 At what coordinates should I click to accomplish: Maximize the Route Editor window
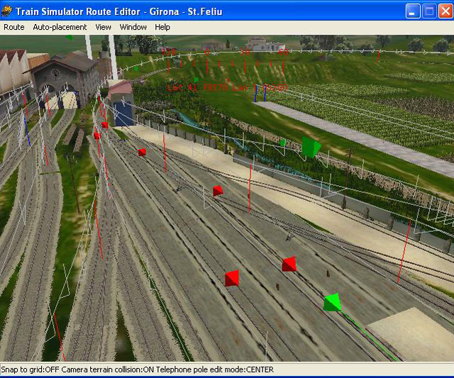pyautogui.click(x=429, y=11)
